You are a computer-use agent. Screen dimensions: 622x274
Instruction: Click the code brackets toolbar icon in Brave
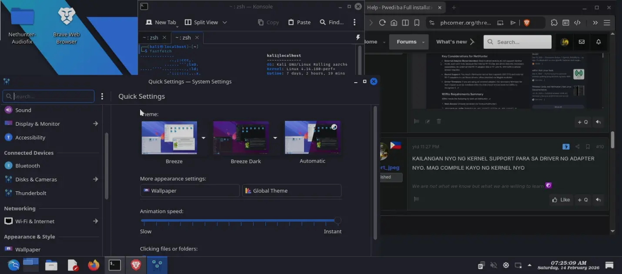coord(577,23)
